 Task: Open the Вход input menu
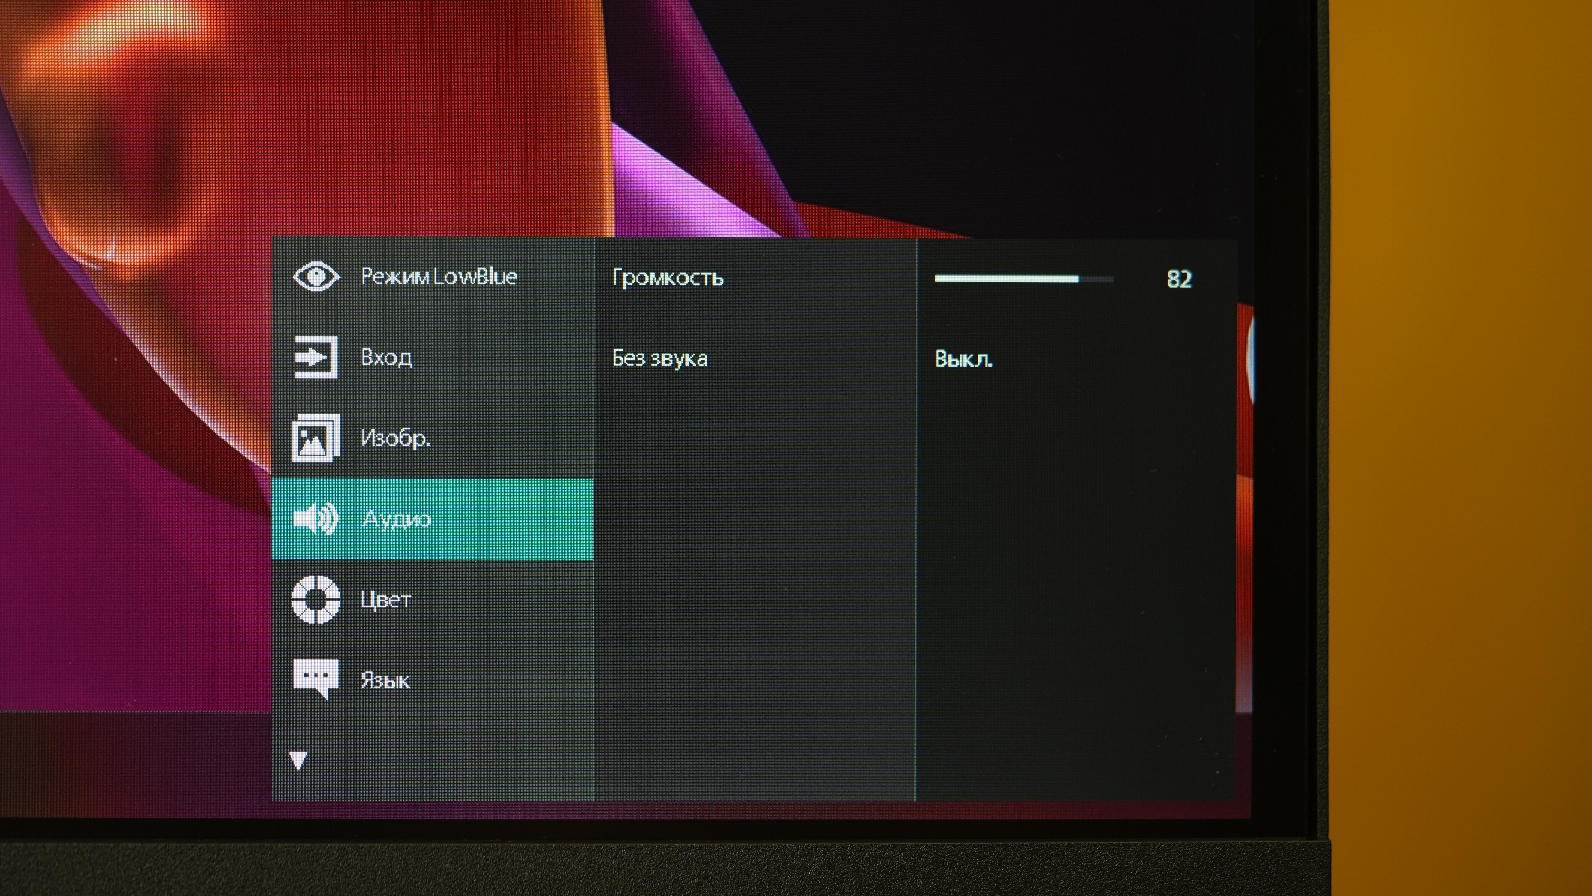[386, 357]
